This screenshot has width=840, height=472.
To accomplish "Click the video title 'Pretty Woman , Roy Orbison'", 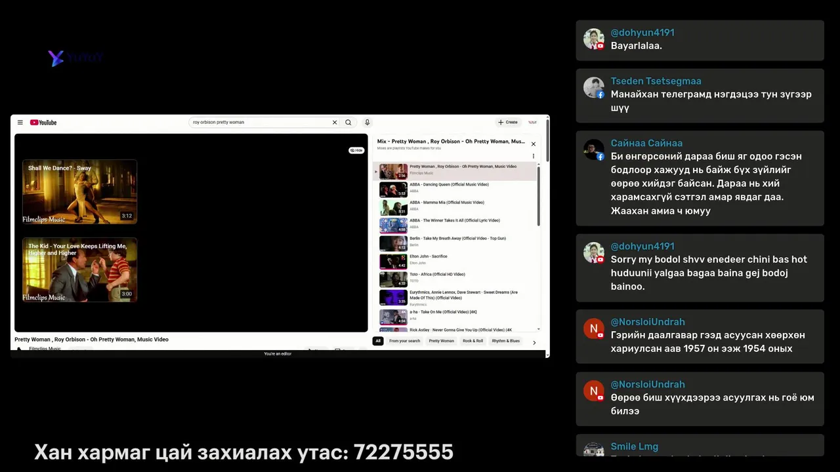I will click(91, 340).
